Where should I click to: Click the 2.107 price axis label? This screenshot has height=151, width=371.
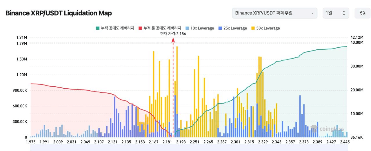click(99, 142)
